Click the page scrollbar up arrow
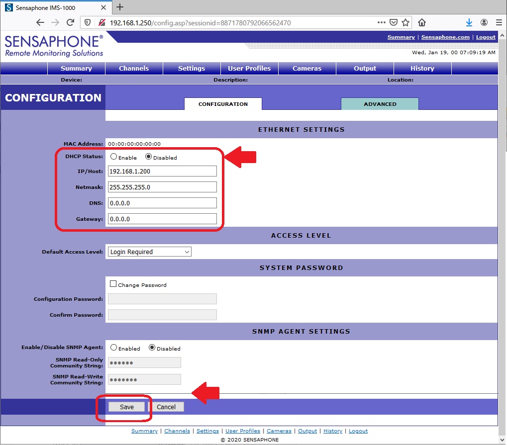 pos(502,35)
